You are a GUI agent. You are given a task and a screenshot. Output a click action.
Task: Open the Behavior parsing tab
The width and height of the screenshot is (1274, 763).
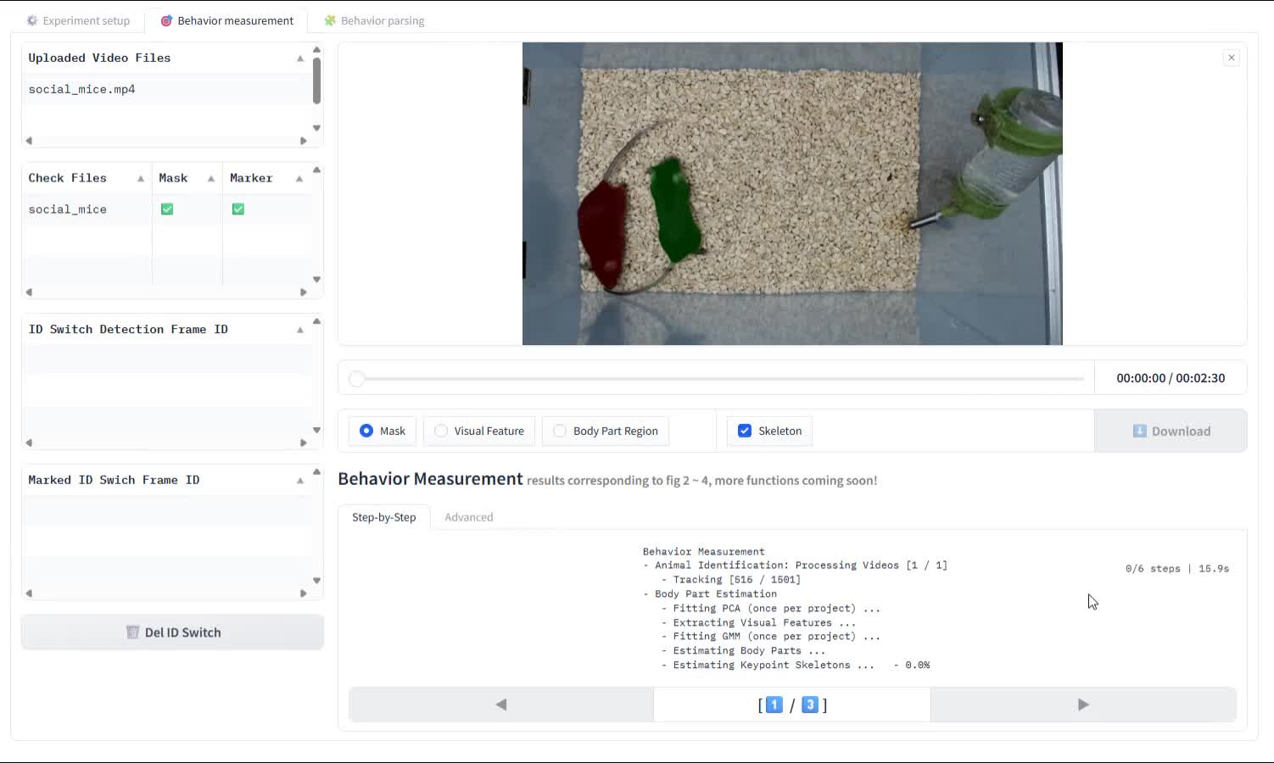374,20
